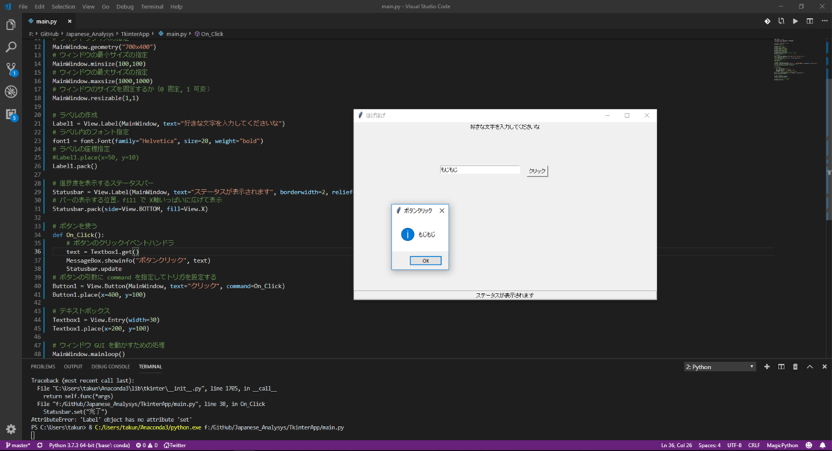Split the terminal panel

point(781,366)
